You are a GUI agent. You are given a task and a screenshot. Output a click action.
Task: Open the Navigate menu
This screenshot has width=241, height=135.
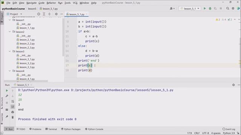(31, 3)
